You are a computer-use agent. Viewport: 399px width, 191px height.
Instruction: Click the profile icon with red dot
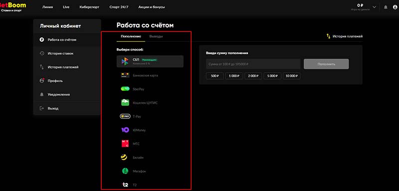(x=42, y=81)
